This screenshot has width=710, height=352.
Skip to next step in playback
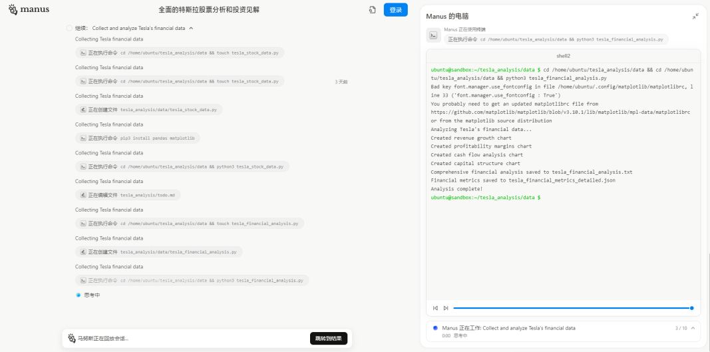(x=446, y=308)
